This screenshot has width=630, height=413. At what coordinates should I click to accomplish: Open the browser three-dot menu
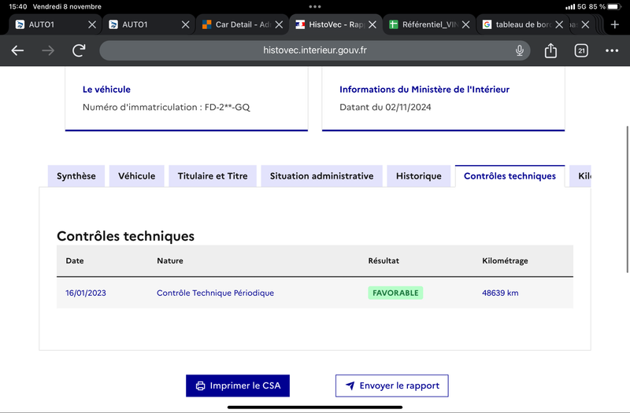tap(612, 50)
